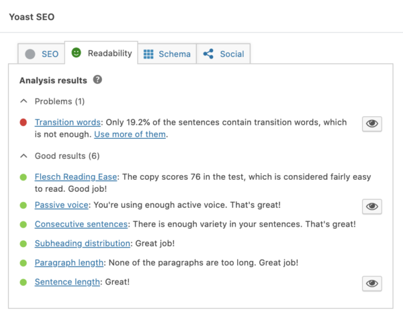The image size is (403, 316).
Task: Open the Schema tab
Action: pyautogui.click(x=167, y=54)
